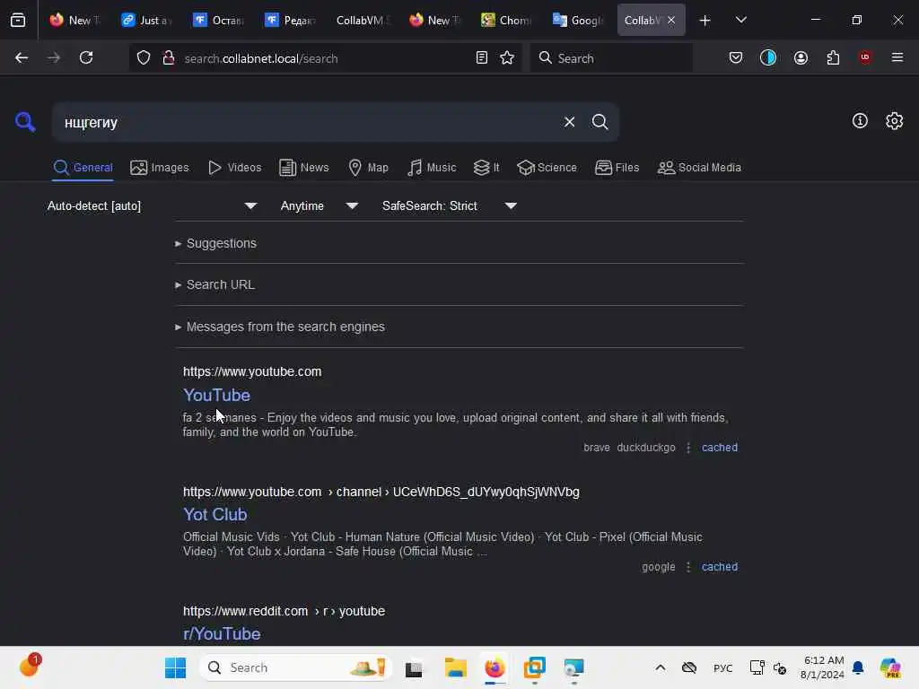Select the General search category

[x=83, y=168]
